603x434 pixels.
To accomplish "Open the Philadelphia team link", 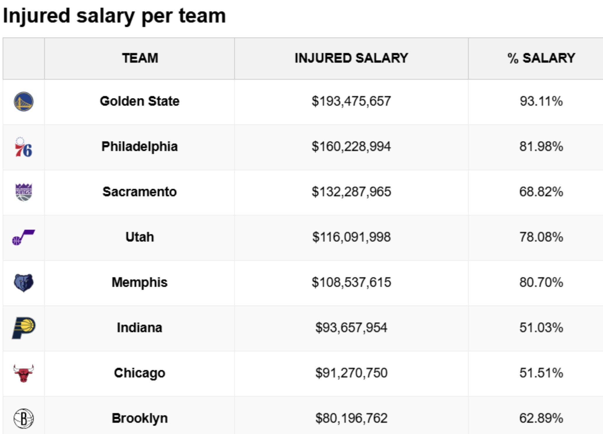I will click(140, 146).
